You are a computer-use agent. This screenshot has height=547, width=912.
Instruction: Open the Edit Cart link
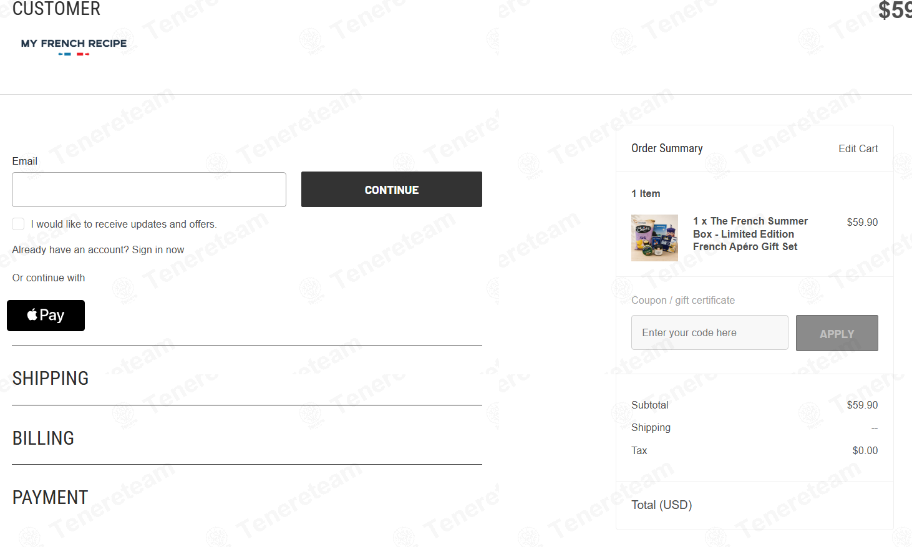click(858, 148)
